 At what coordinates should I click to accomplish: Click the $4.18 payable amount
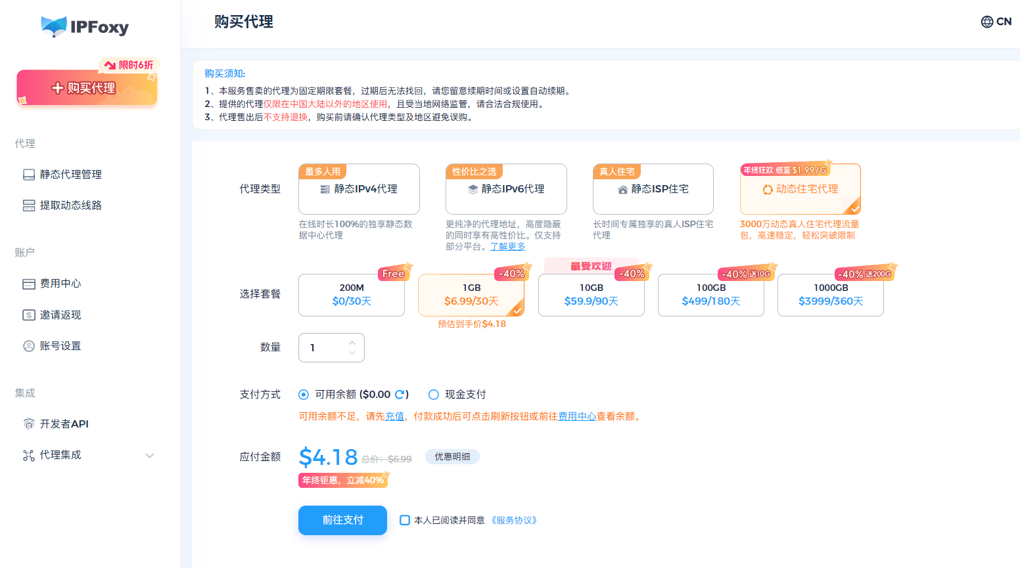[x=328, y=457]
